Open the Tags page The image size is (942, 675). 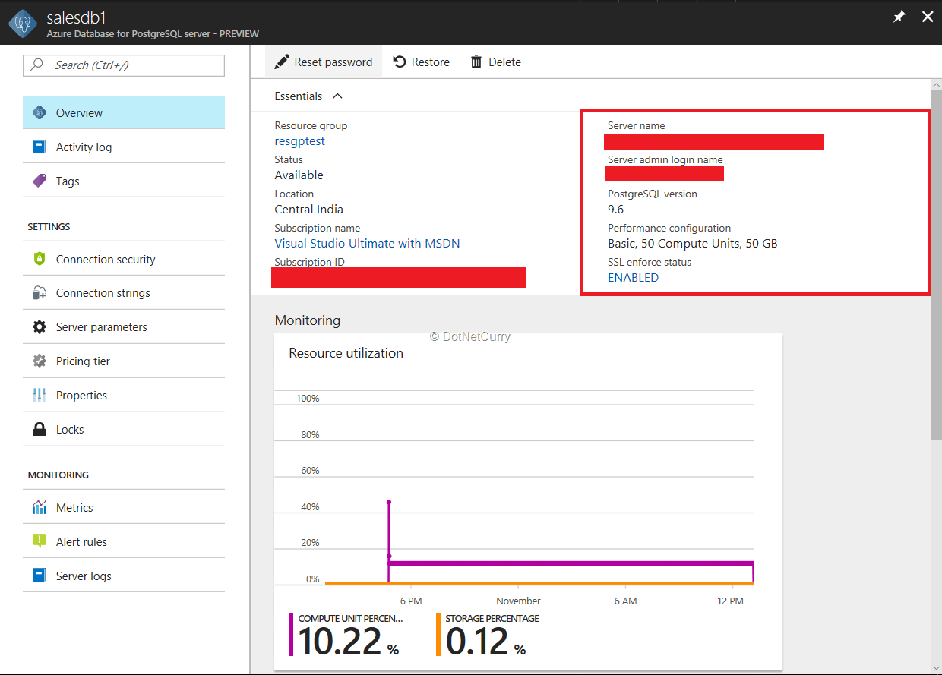point(124,181)
